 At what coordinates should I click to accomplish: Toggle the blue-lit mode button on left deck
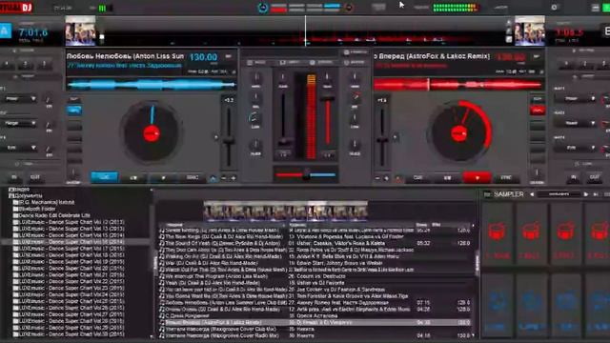(x=74, y=111)
